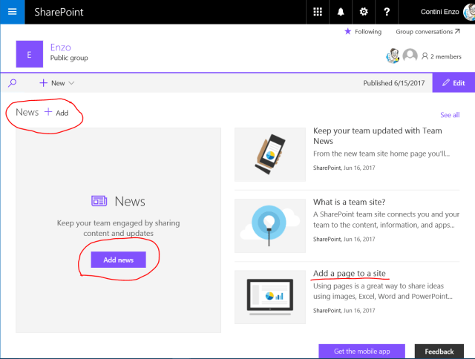Open 'Add a page to a site' article
475x359 pixels.
click(349, 274)
